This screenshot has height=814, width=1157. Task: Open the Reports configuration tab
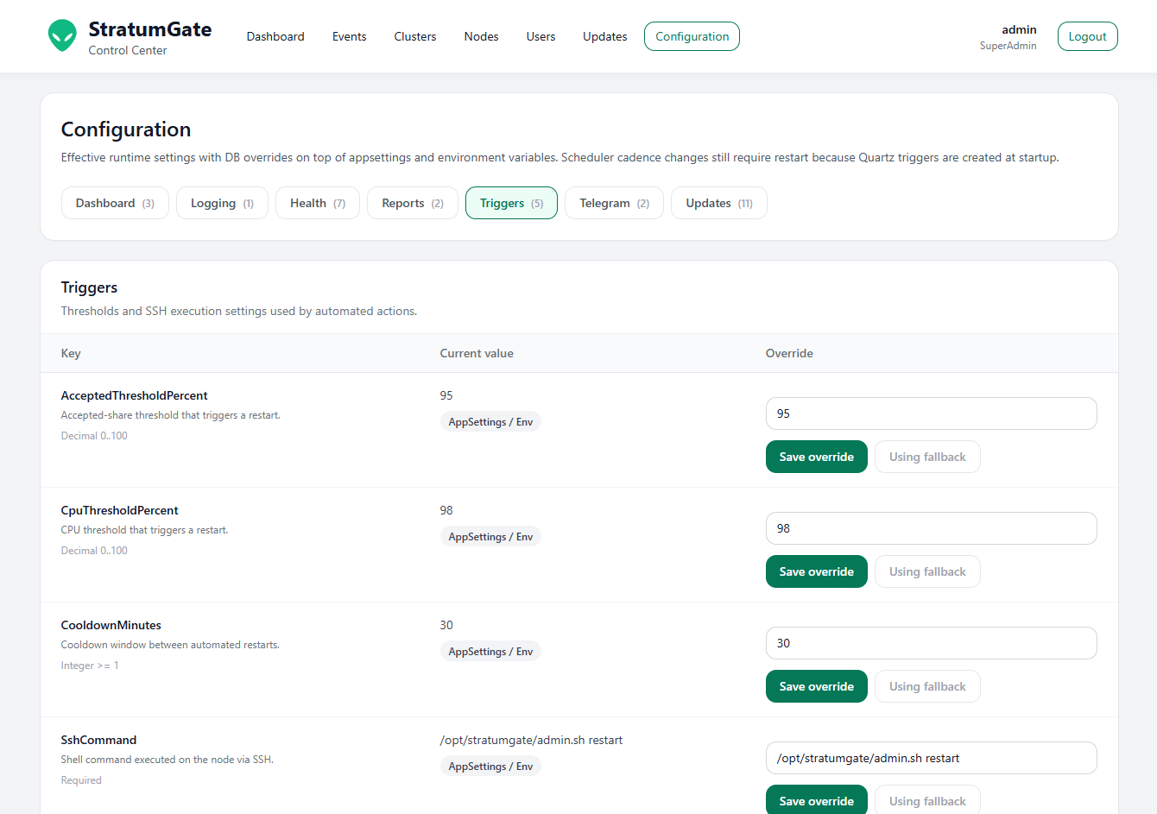pyautogui.click(x=412, y=203)
